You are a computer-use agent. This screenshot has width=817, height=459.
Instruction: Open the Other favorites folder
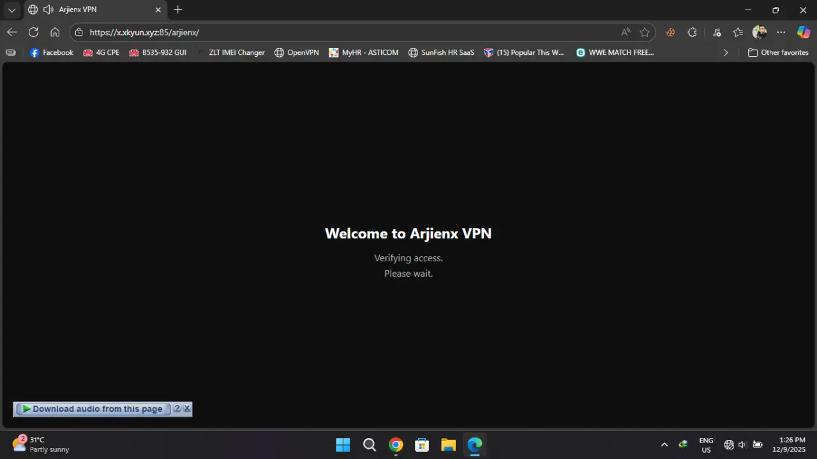(778, 52)
